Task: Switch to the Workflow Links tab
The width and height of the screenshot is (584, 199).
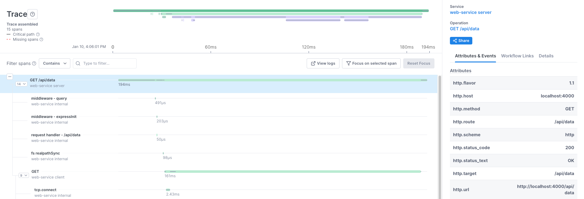Action: 517,56
